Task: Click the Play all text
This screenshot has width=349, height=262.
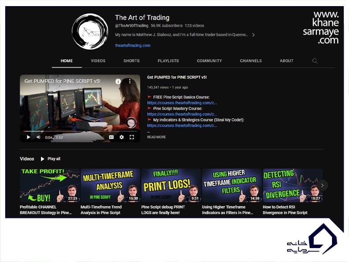Action: 54,159
